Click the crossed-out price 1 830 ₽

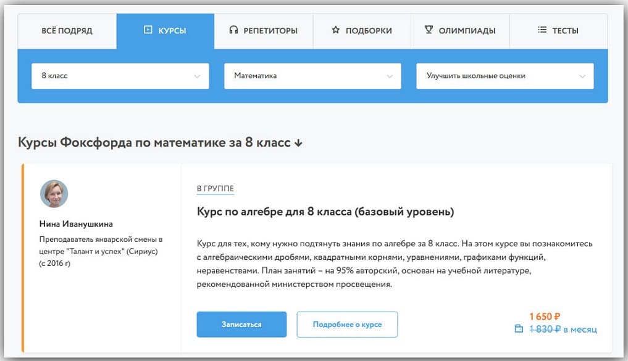point(545,330)
